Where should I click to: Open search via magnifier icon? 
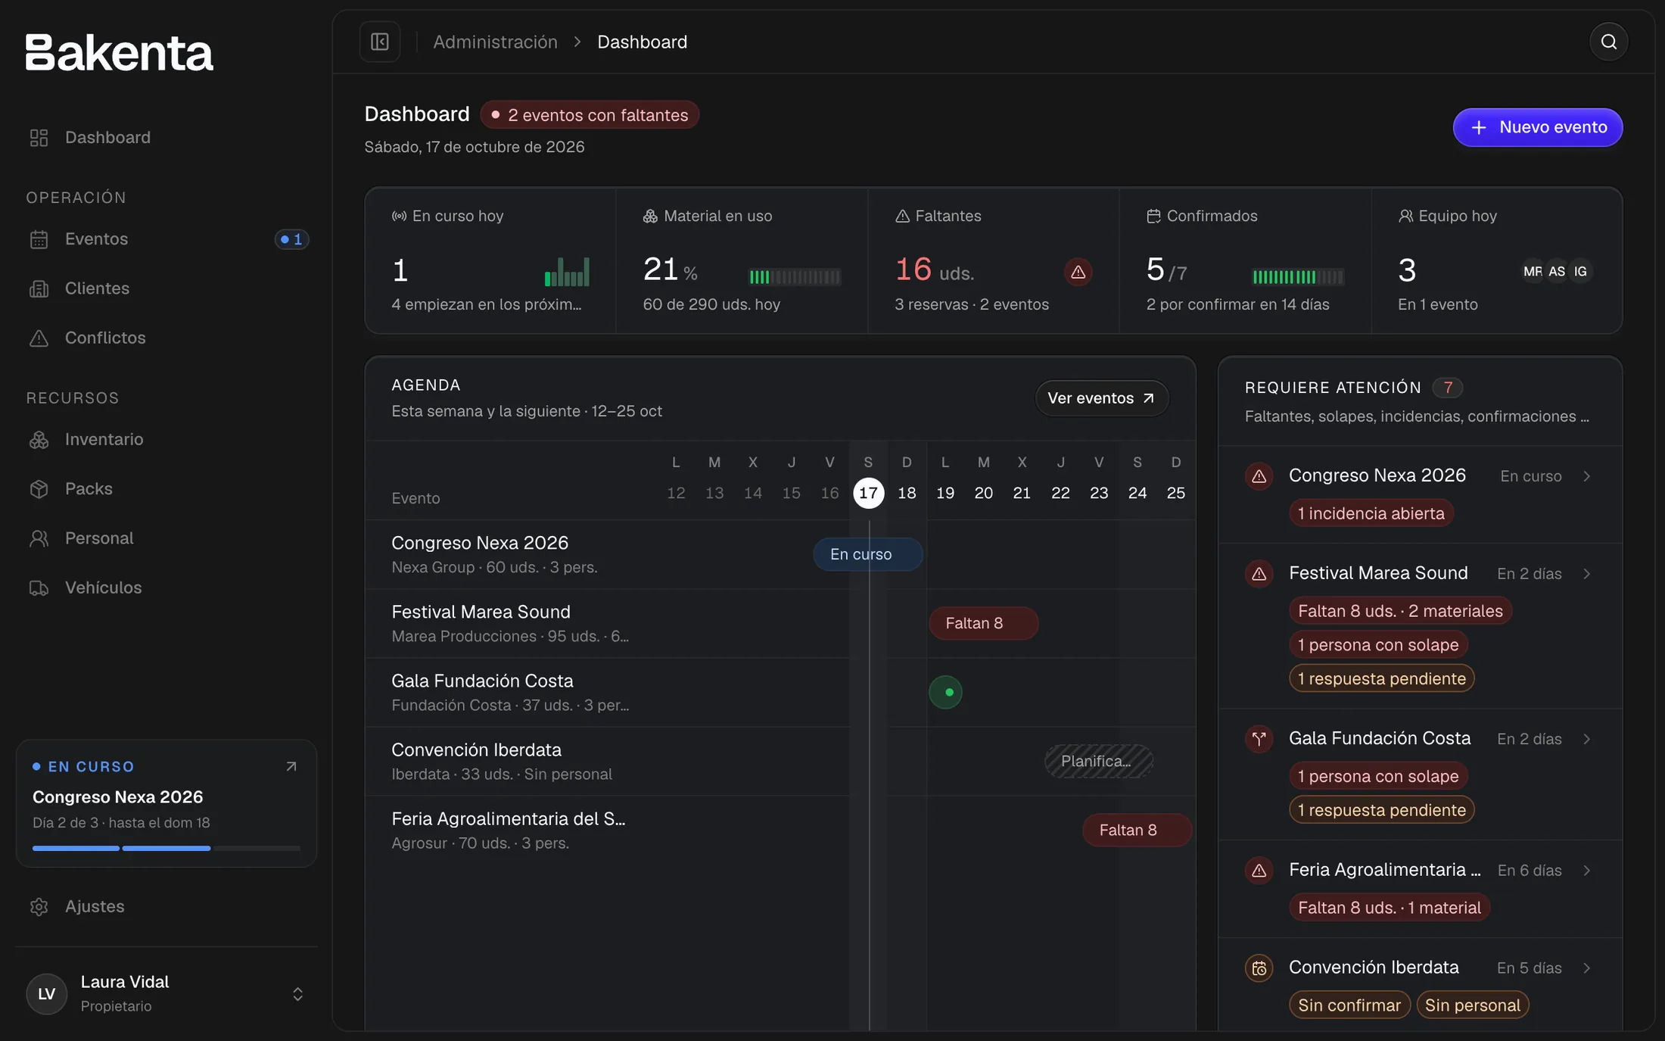1608,42
